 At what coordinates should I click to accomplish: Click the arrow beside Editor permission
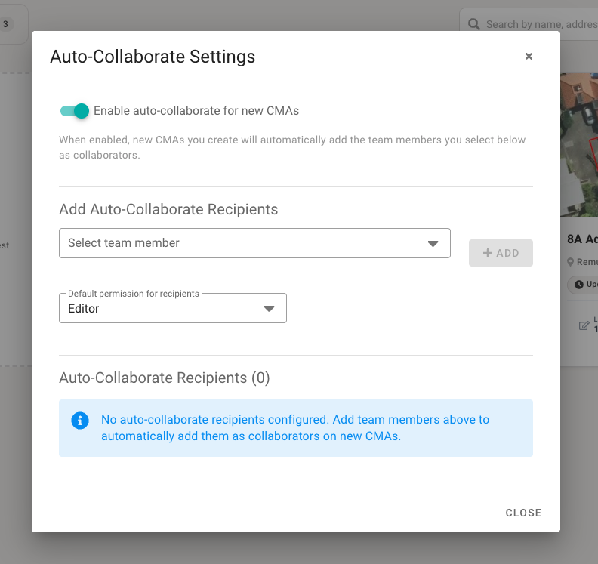point(270,309)
